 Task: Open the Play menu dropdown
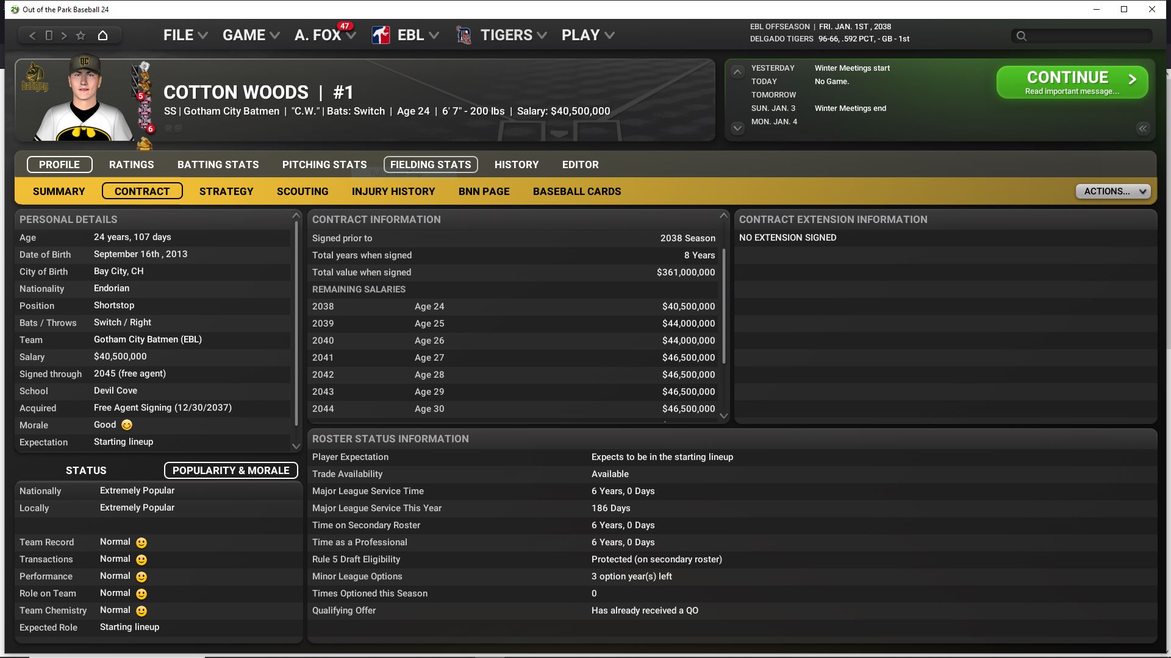[587, 35]
